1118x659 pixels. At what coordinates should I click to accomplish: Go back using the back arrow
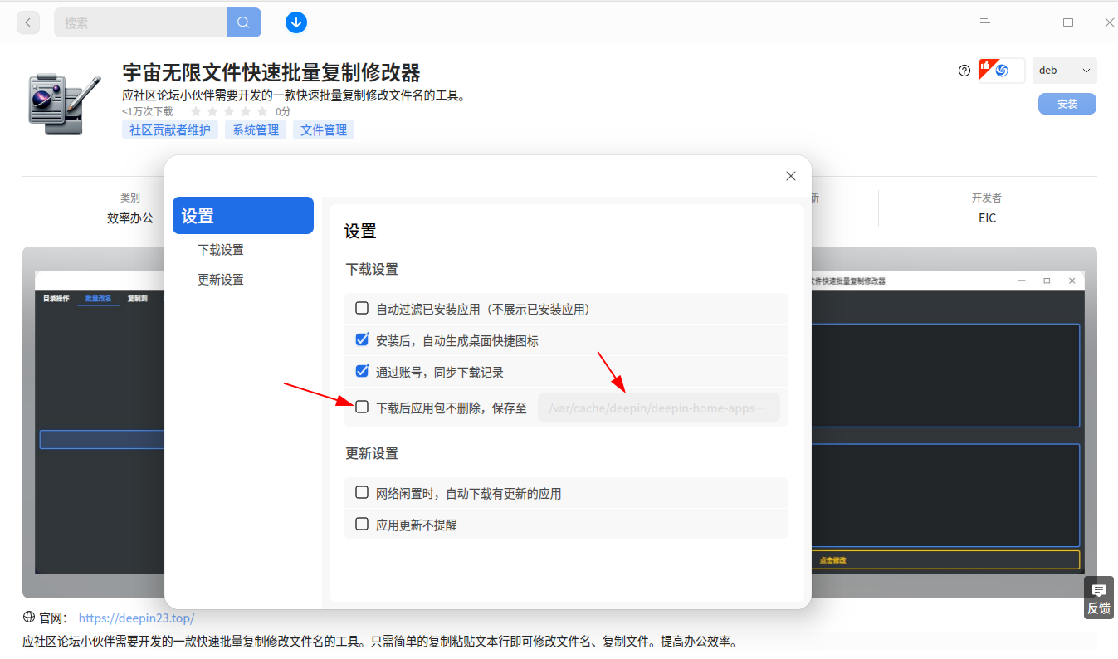pos(28,22)
